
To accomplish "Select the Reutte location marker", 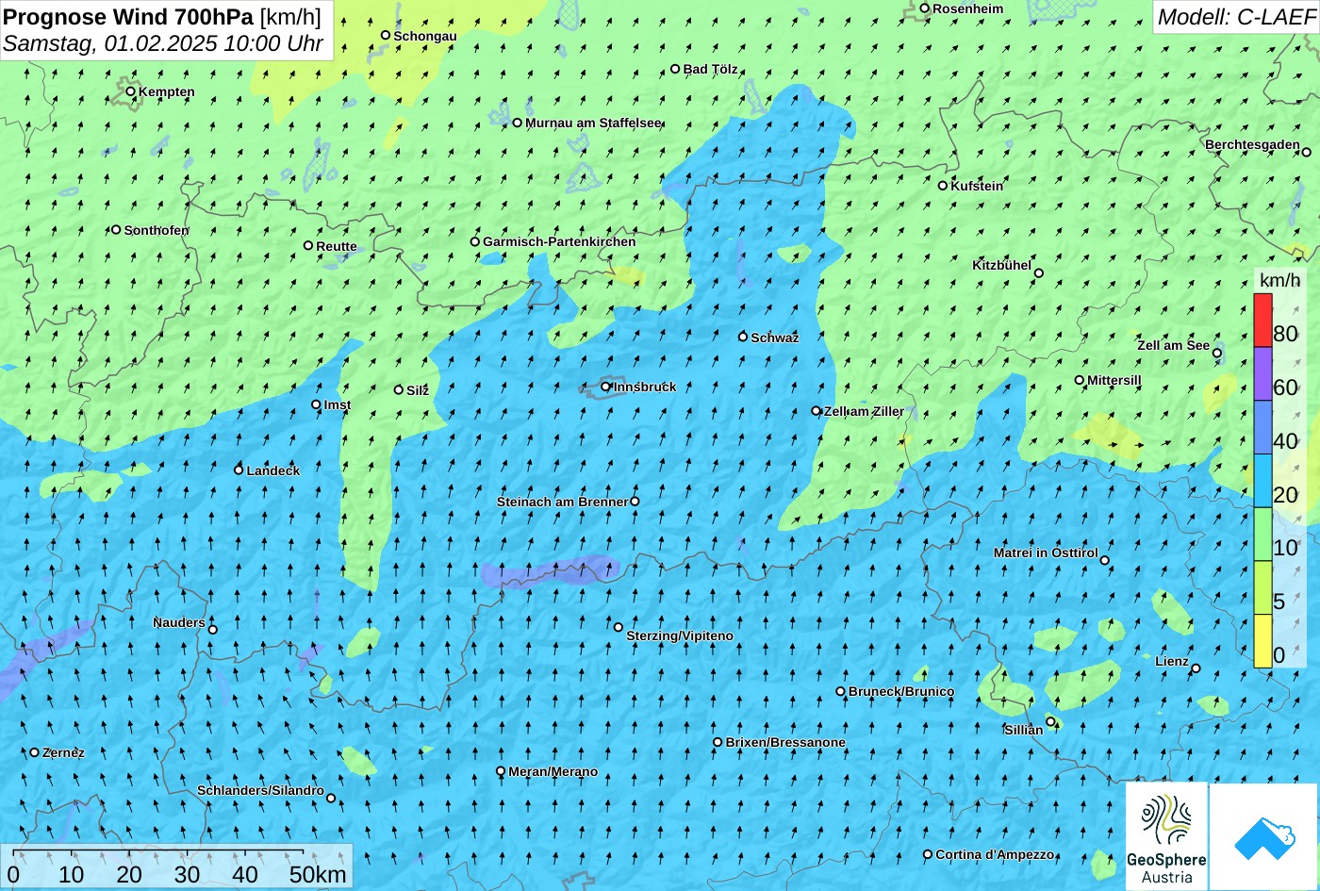I will point(308,246).
